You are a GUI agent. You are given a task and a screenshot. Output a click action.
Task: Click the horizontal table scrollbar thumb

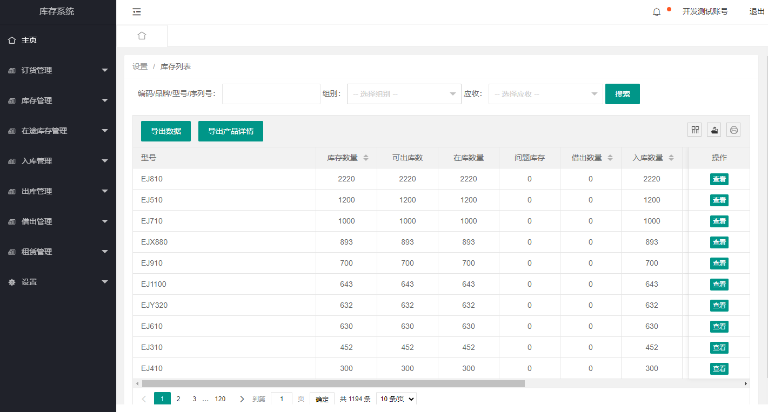[333, 383]
